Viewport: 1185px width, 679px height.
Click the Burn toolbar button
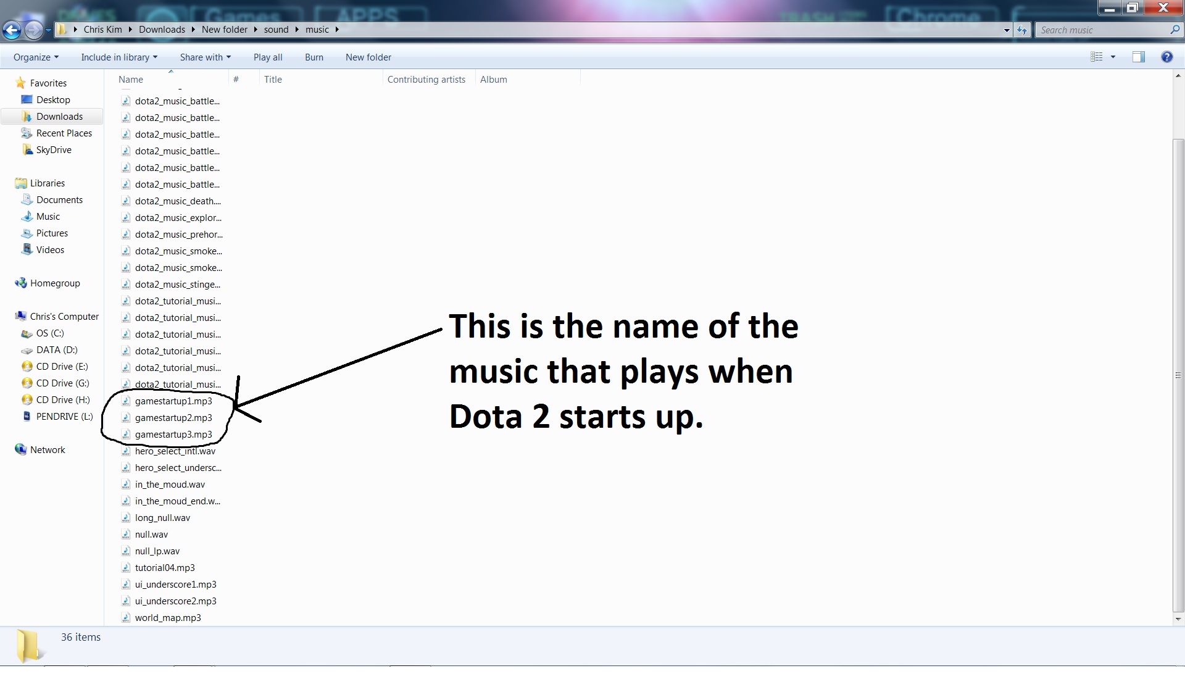coord(314,57)
